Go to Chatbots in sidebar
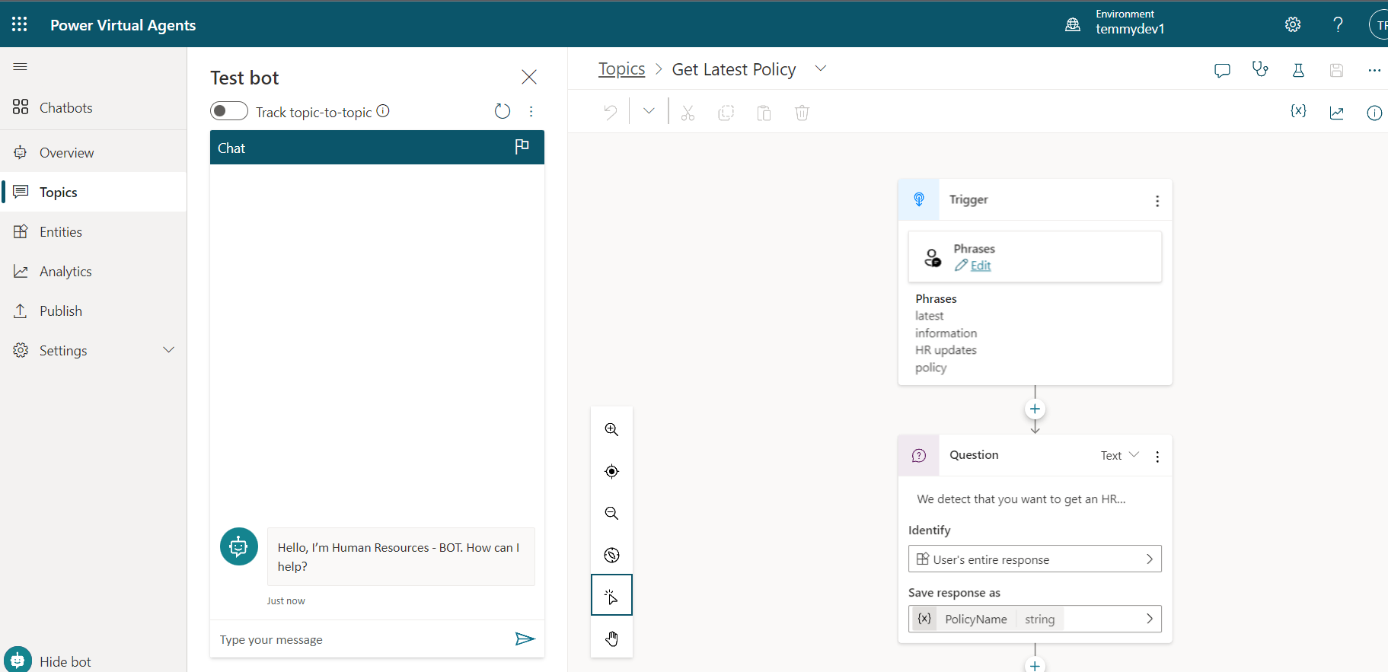Screen dimensions: 1388x672 [93, 107]
